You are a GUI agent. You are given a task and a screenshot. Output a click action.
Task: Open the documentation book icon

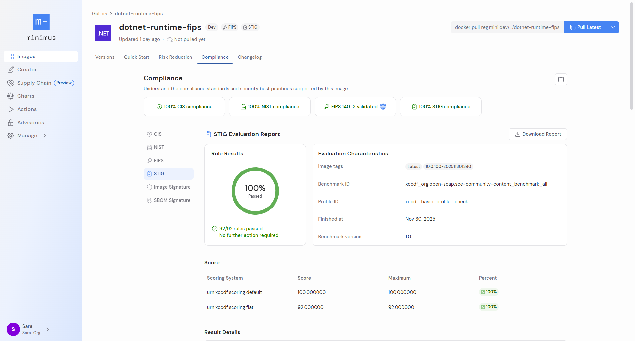[561, 79]
